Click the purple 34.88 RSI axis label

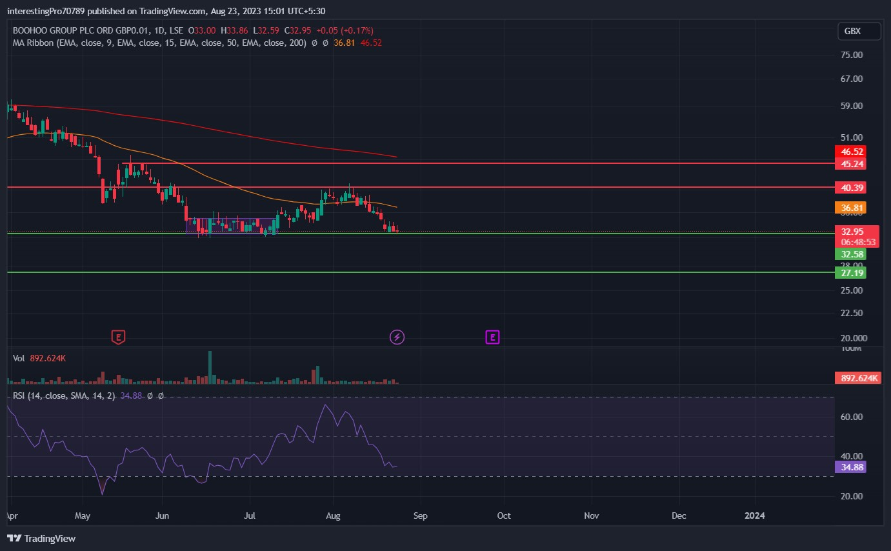(850, 467)
